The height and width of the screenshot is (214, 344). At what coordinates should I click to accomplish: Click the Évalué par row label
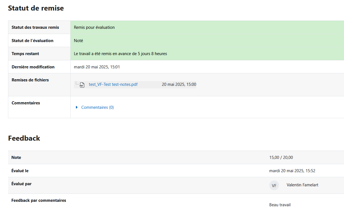22,184
